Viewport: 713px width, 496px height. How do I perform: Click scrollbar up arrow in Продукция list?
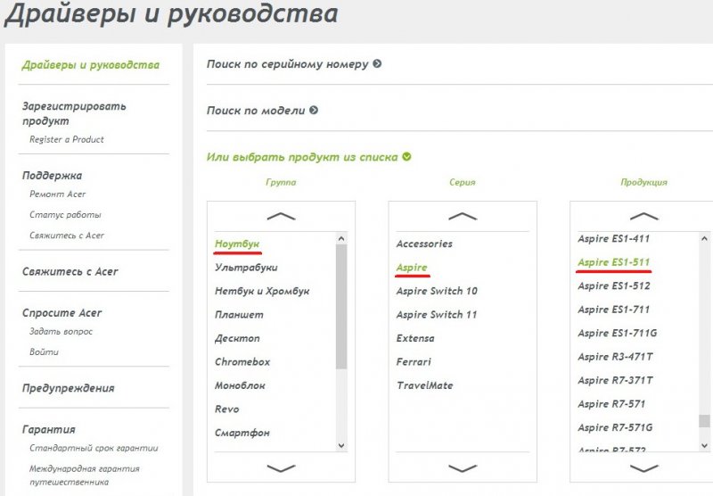click(x=704, y=238)
